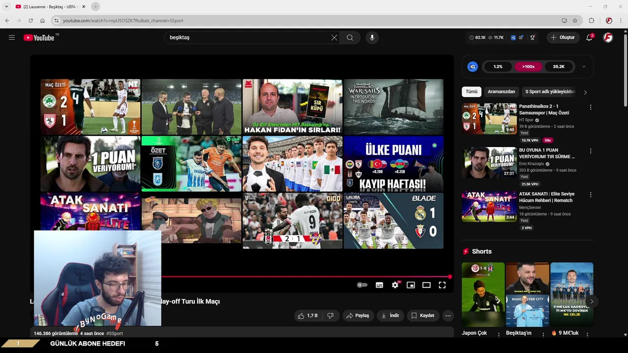
Task: Click the round vidIQ badge in sidebar panel
Action: click(x=472, y=67)
